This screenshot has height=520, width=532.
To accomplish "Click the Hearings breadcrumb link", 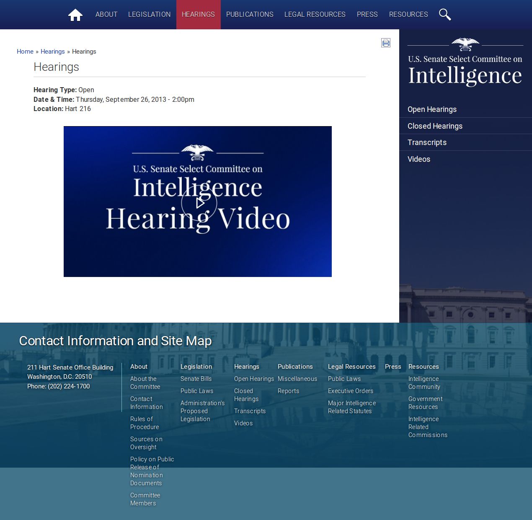I will [x=53, y=52].
